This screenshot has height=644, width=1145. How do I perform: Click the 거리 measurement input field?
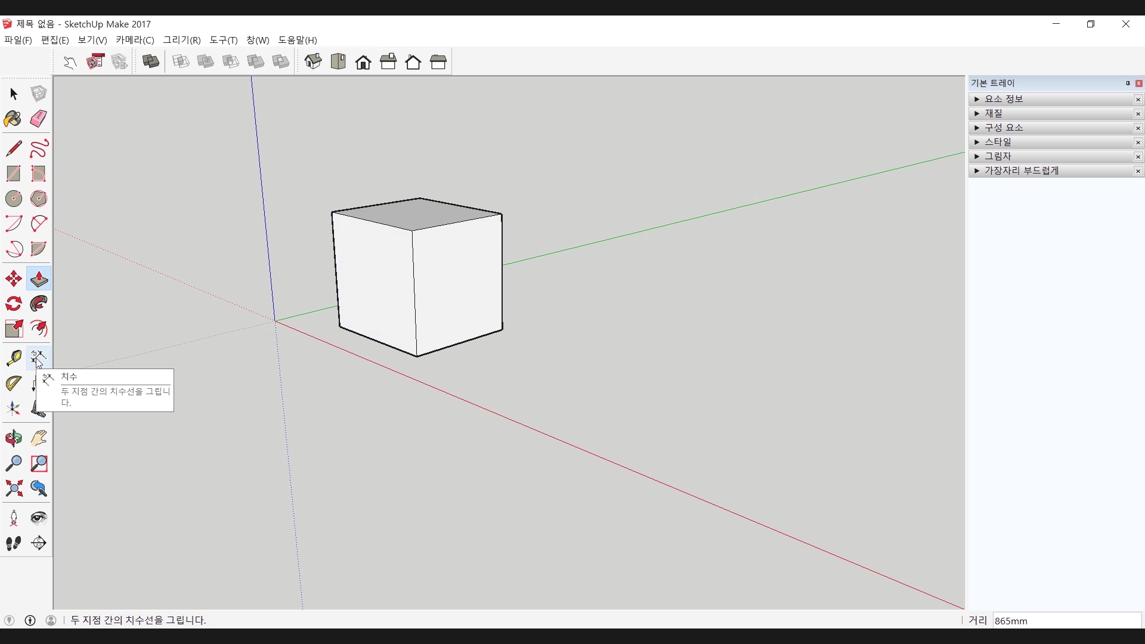(x=1066, y=621)
